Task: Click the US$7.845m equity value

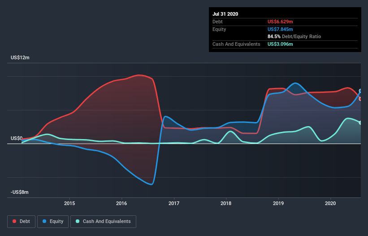Action: coord(280,29)
